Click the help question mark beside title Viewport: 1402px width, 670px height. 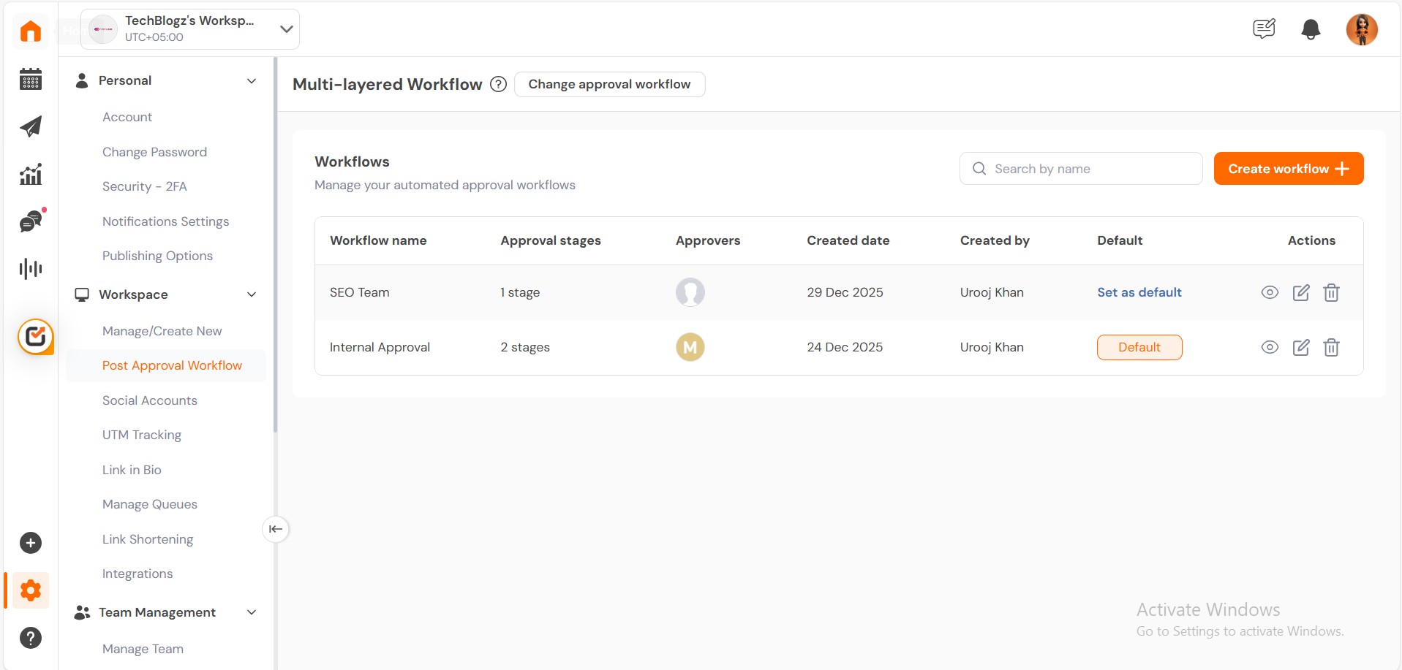pos(498,84)
